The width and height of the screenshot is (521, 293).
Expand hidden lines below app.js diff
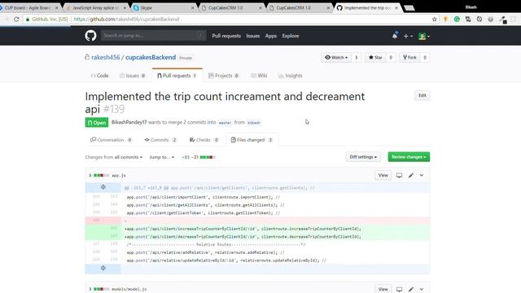pyautogui.click(x=103, y=269)
